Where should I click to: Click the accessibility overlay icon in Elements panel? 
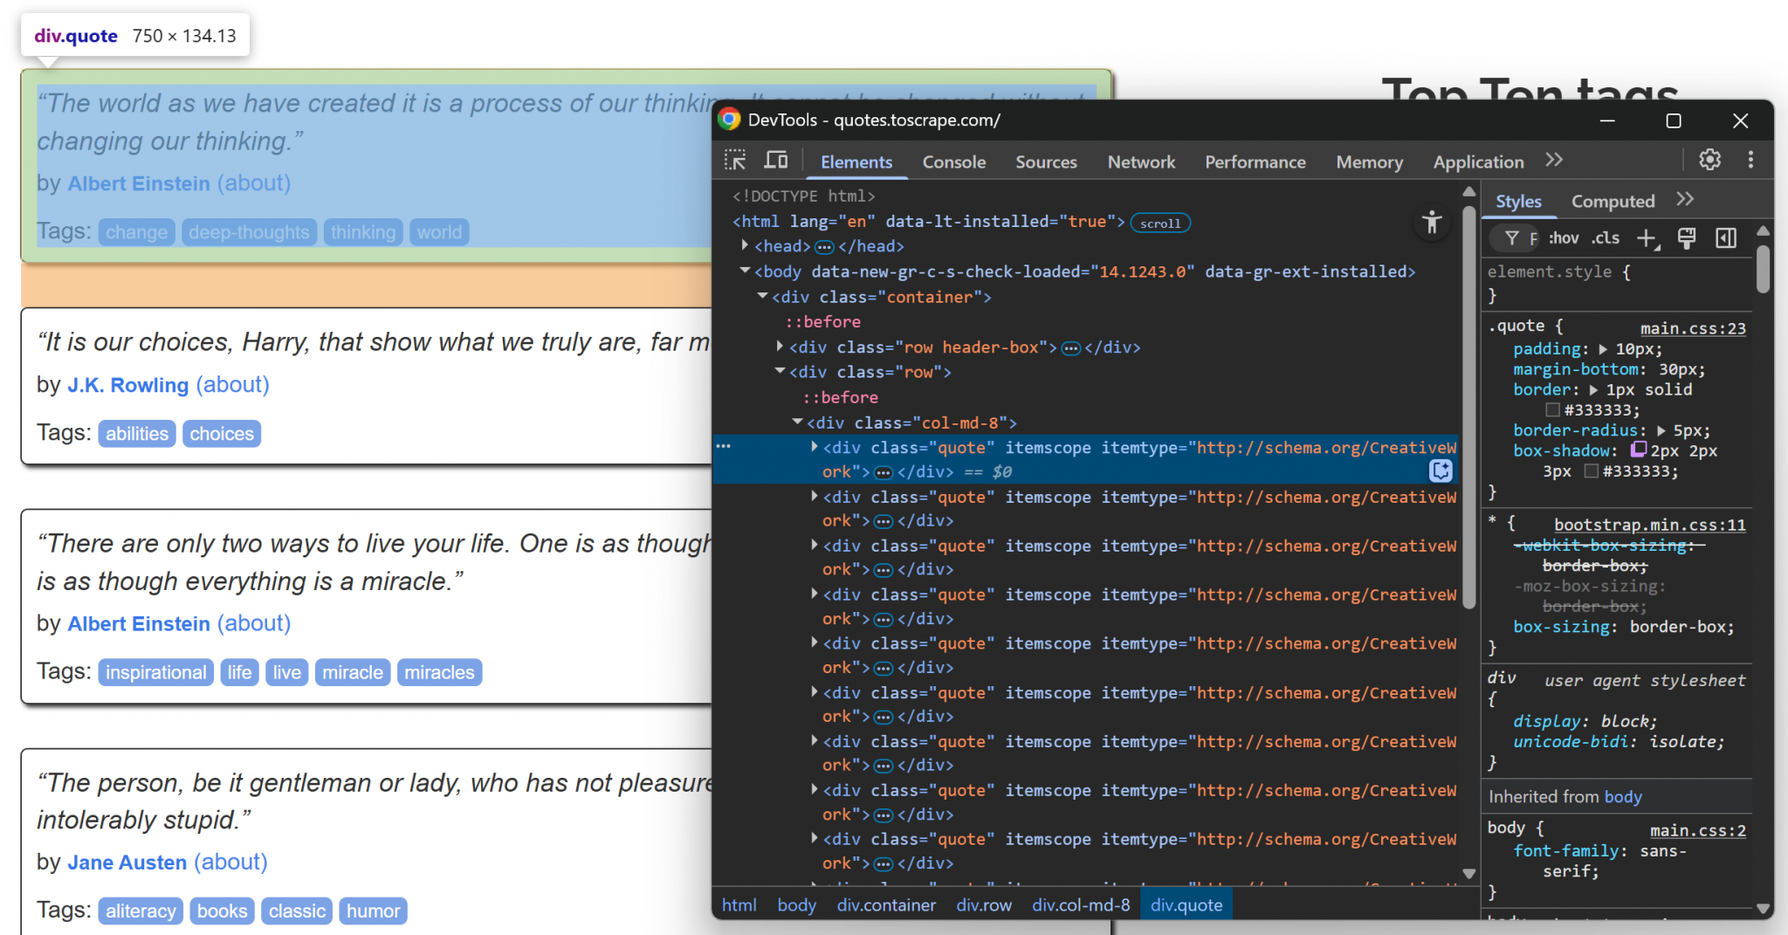click(1433, 223)
